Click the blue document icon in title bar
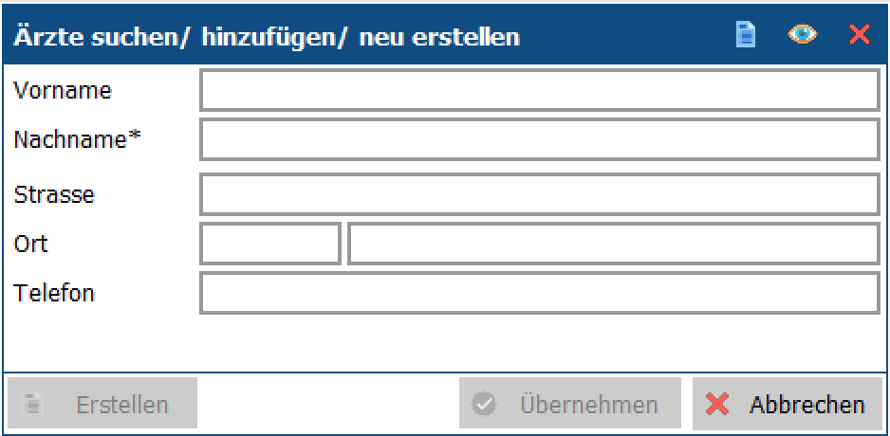 click(745, 34)
